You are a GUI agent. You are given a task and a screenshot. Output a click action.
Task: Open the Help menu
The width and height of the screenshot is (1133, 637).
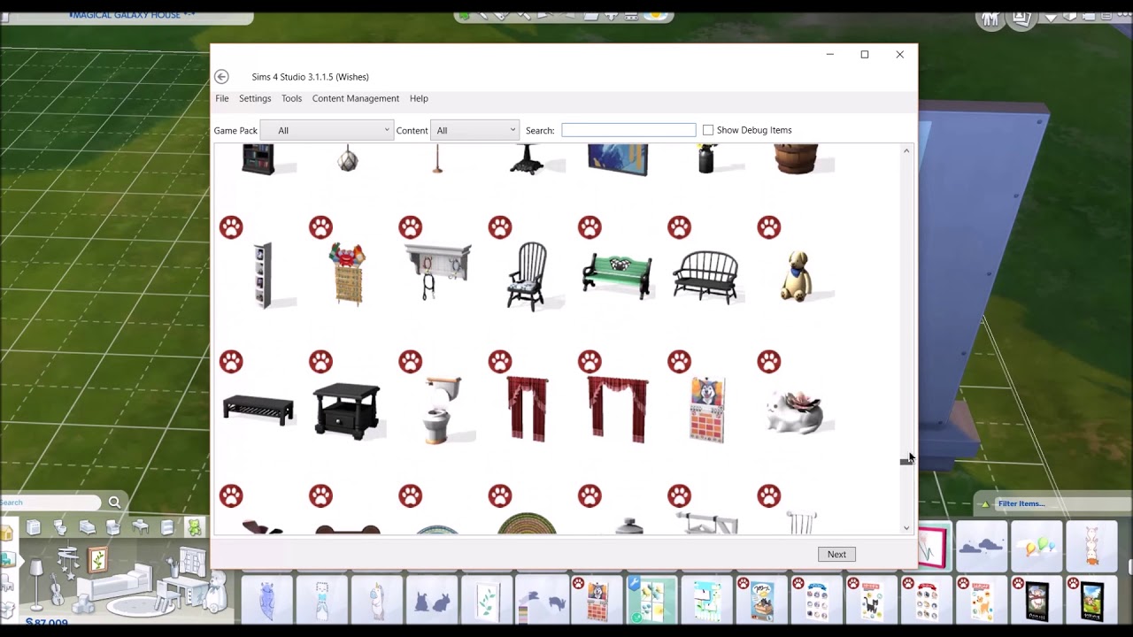419,98
